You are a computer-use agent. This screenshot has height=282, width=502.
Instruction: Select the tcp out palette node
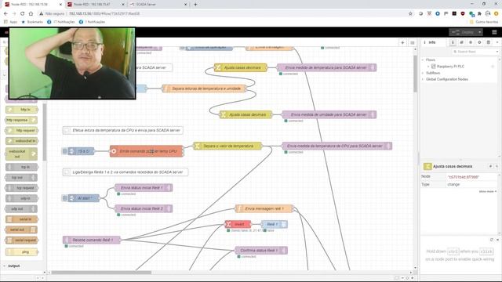21,178
